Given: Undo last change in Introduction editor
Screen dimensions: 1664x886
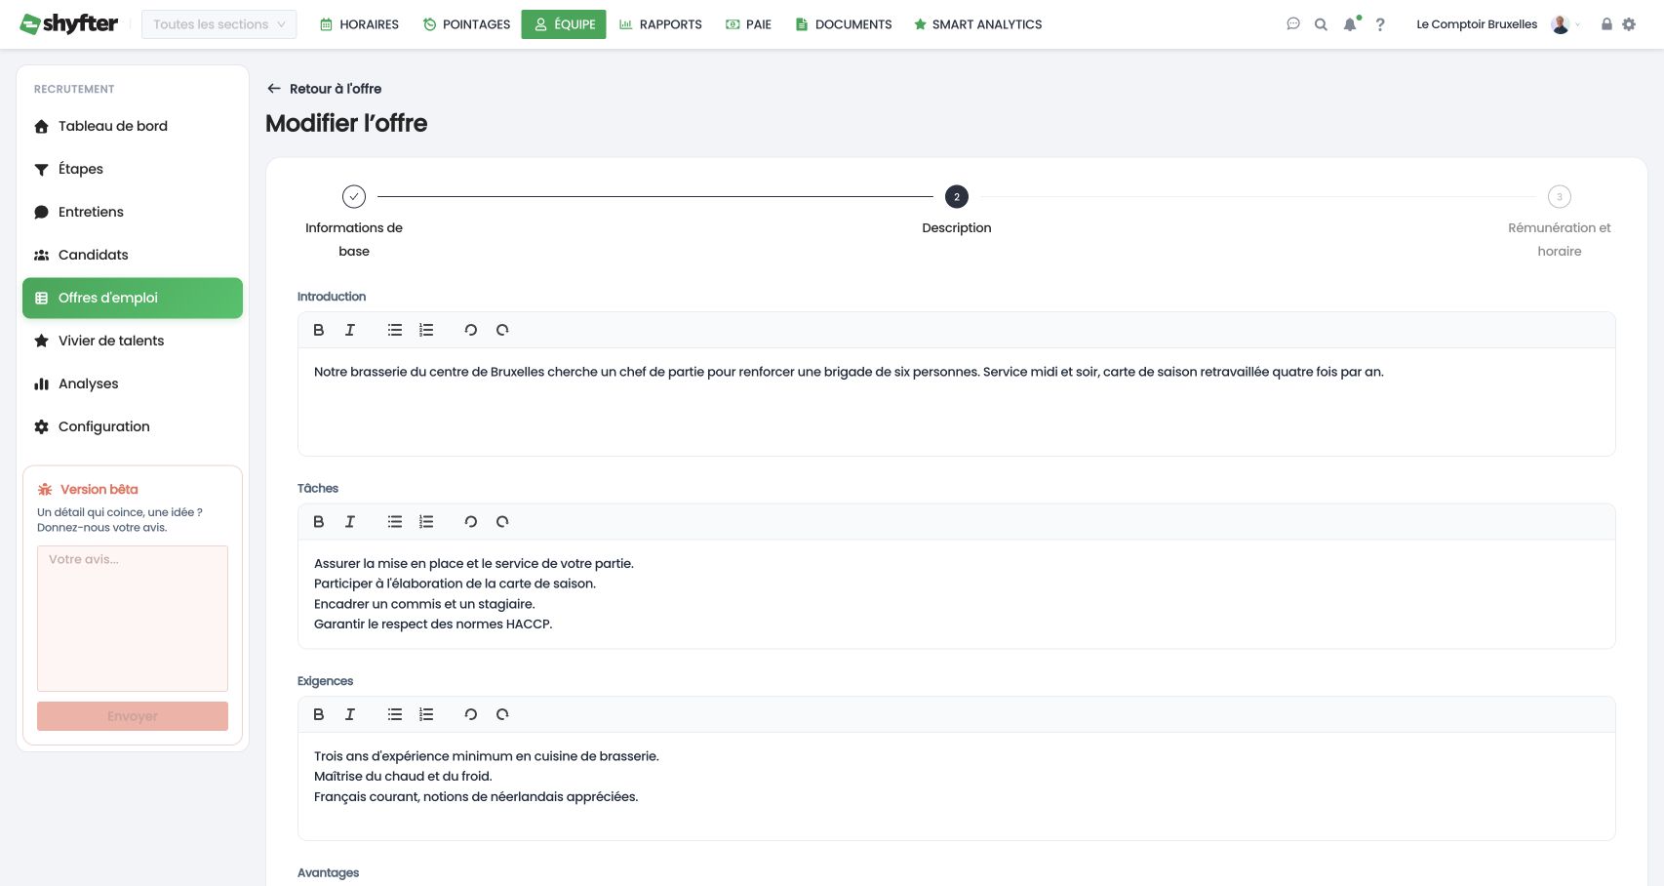Looking at the screenshot, I should pos(471,330).
